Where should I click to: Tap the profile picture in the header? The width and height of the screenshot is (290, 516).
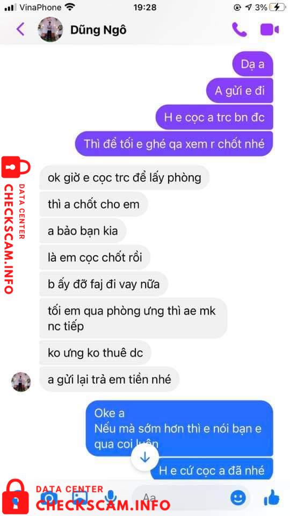click(x=50, y=30)
